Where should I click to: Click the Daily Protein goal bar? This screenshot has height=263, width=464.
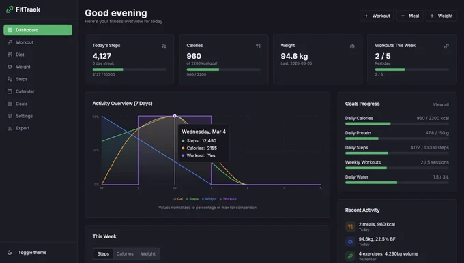coord(397,138)
